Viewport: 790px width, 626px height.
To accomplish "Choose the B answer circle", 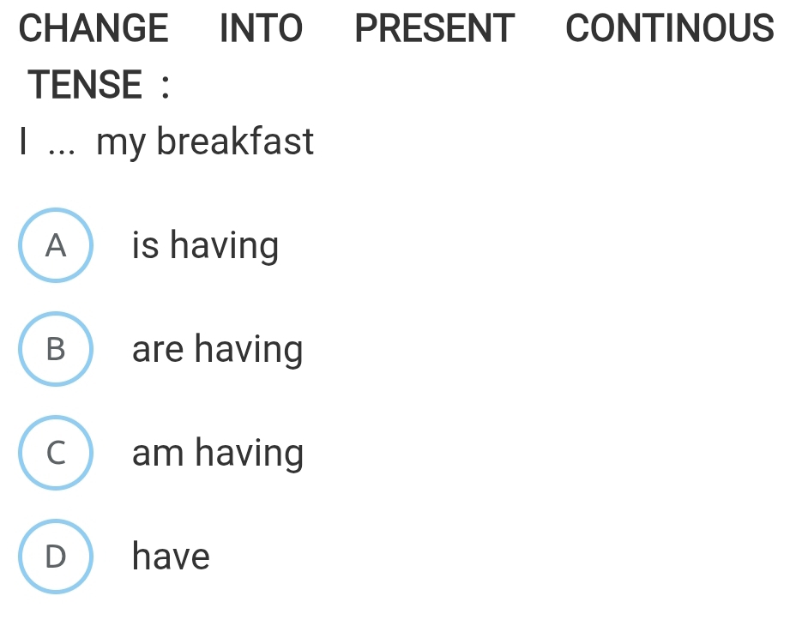I will [x=55, y=349].
